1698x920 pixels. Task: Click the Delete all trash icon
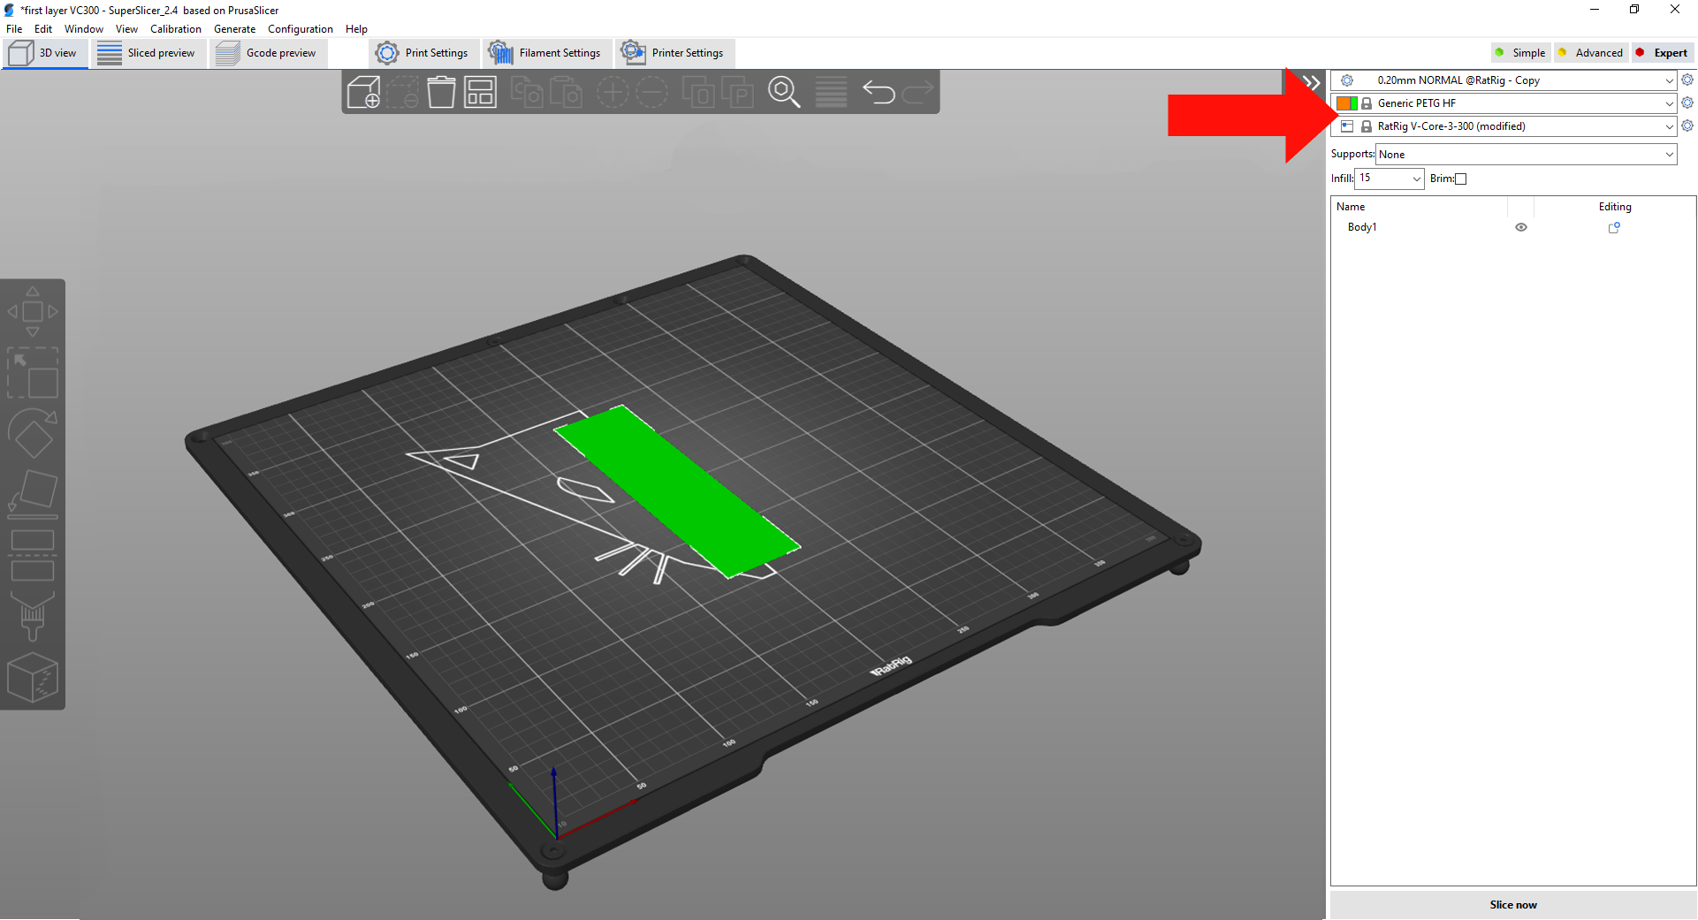[x=441, y=92]
